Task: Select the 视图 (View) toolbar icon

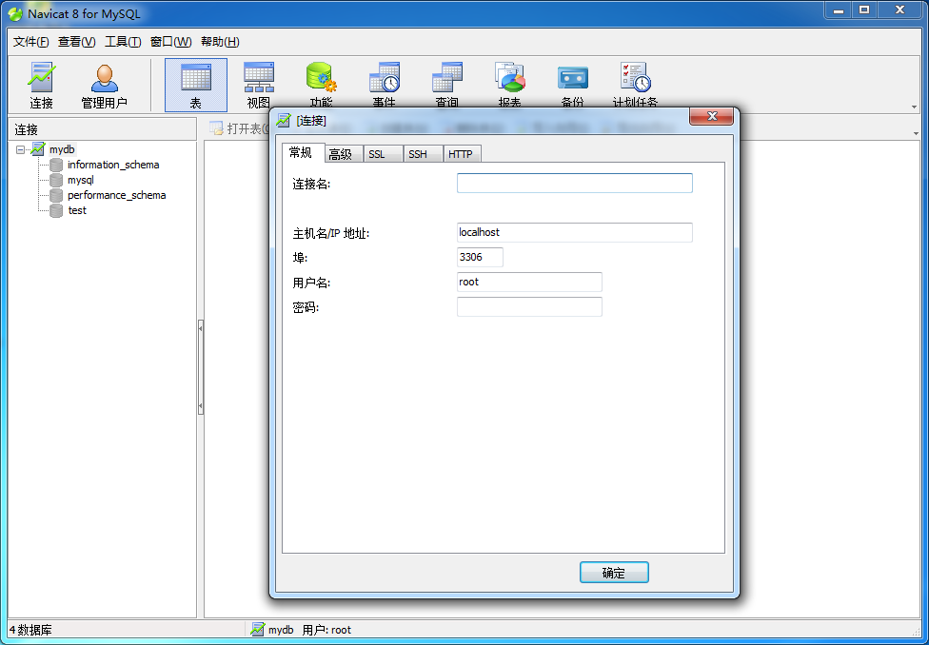Action: pos(259,86)
